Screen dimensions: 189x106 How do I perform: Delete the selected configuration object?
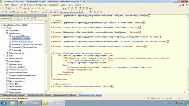coord(21,19)
